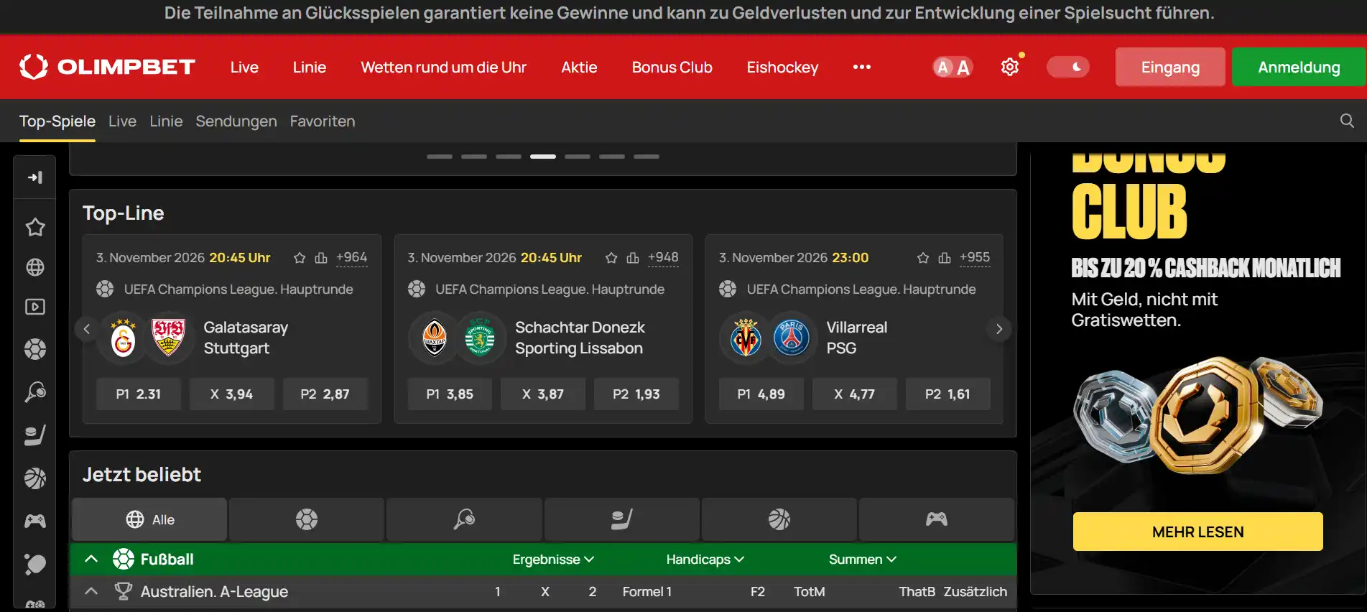Select the ice hockey icon in sidebar
This screenshot has width=1367, height=612.
[35, 435]
